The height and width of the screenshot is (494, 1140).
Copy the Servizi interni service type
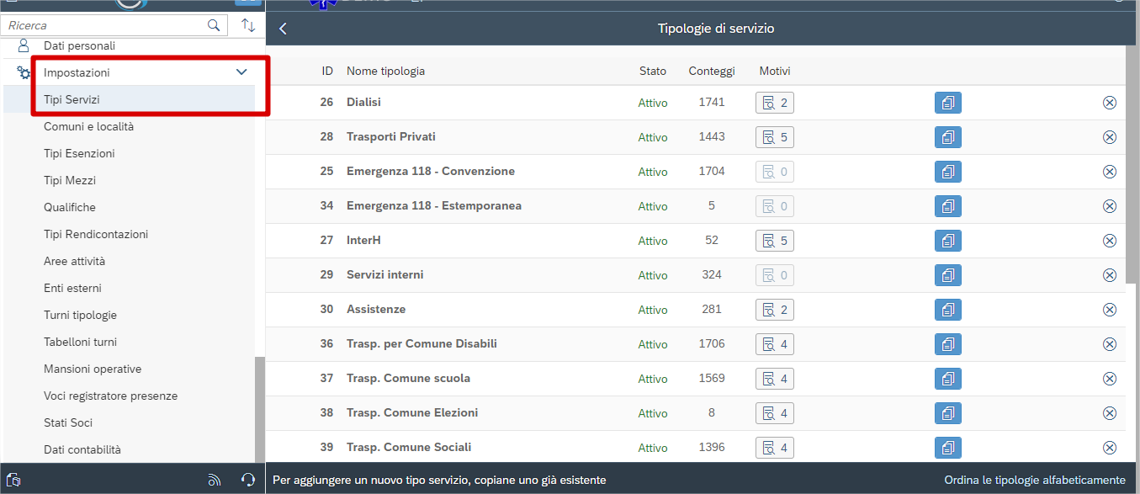pyautogui.click(x=948, y=275)
